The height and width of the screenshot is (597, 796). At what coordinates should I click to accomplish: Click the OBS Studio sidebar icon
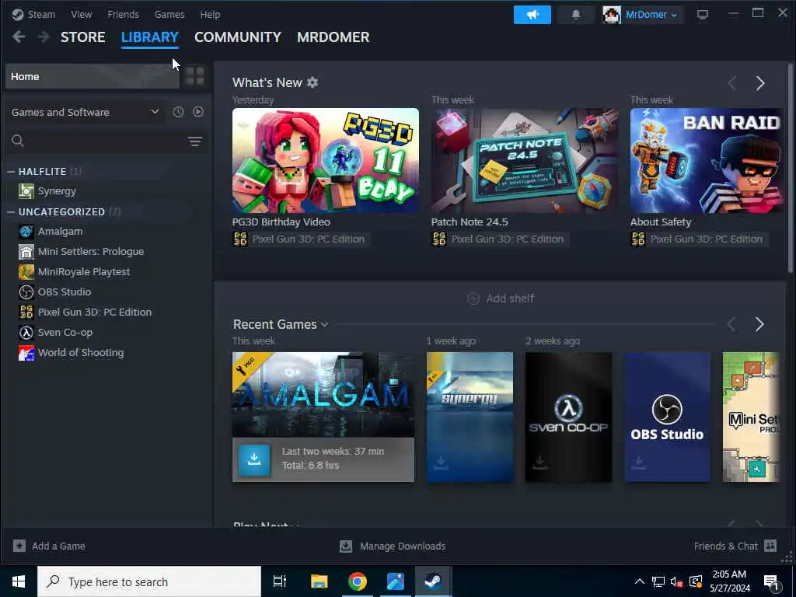(26, 292)
